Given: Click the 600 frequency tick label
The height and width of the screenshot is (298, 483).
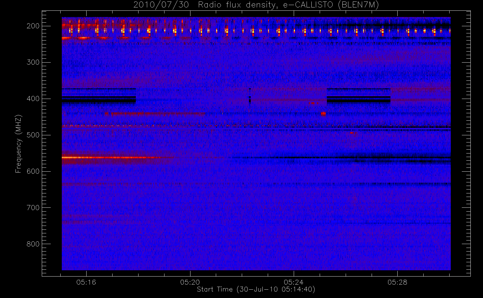Looking at the screenshot, I should click(x=33, y=171).
